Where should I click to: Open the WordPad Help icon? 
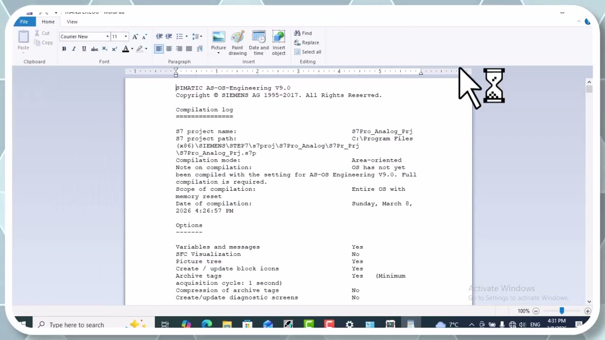point(588,21)
